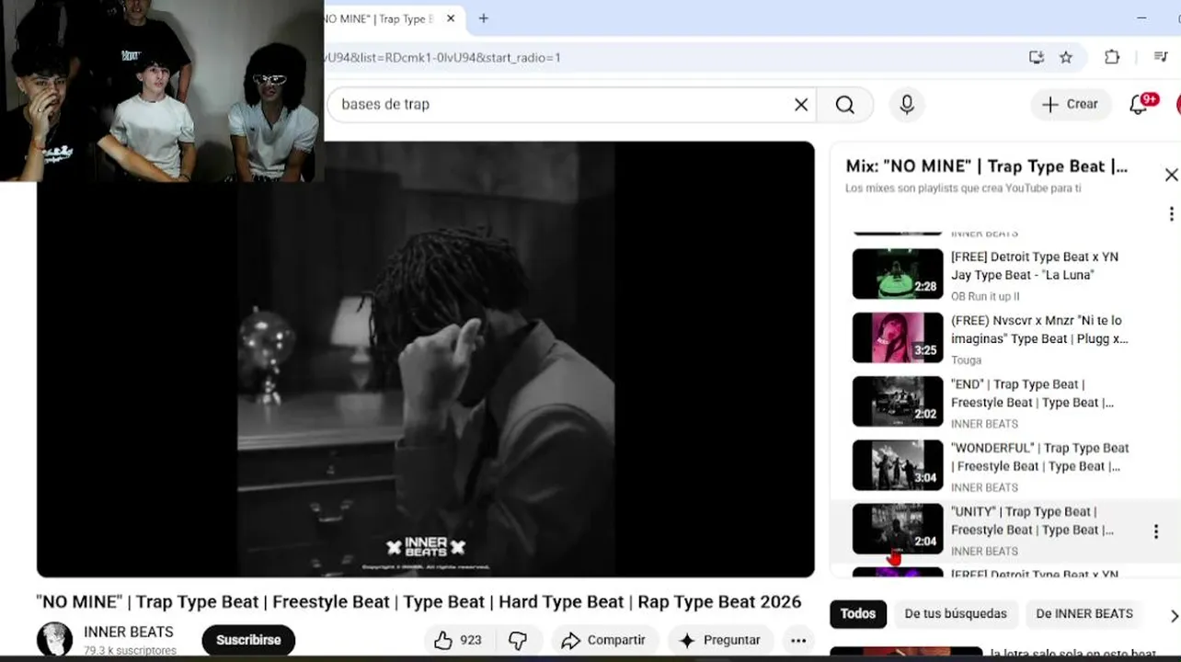
Task: Click the search magnifier button
Action: tap(845, 105)
